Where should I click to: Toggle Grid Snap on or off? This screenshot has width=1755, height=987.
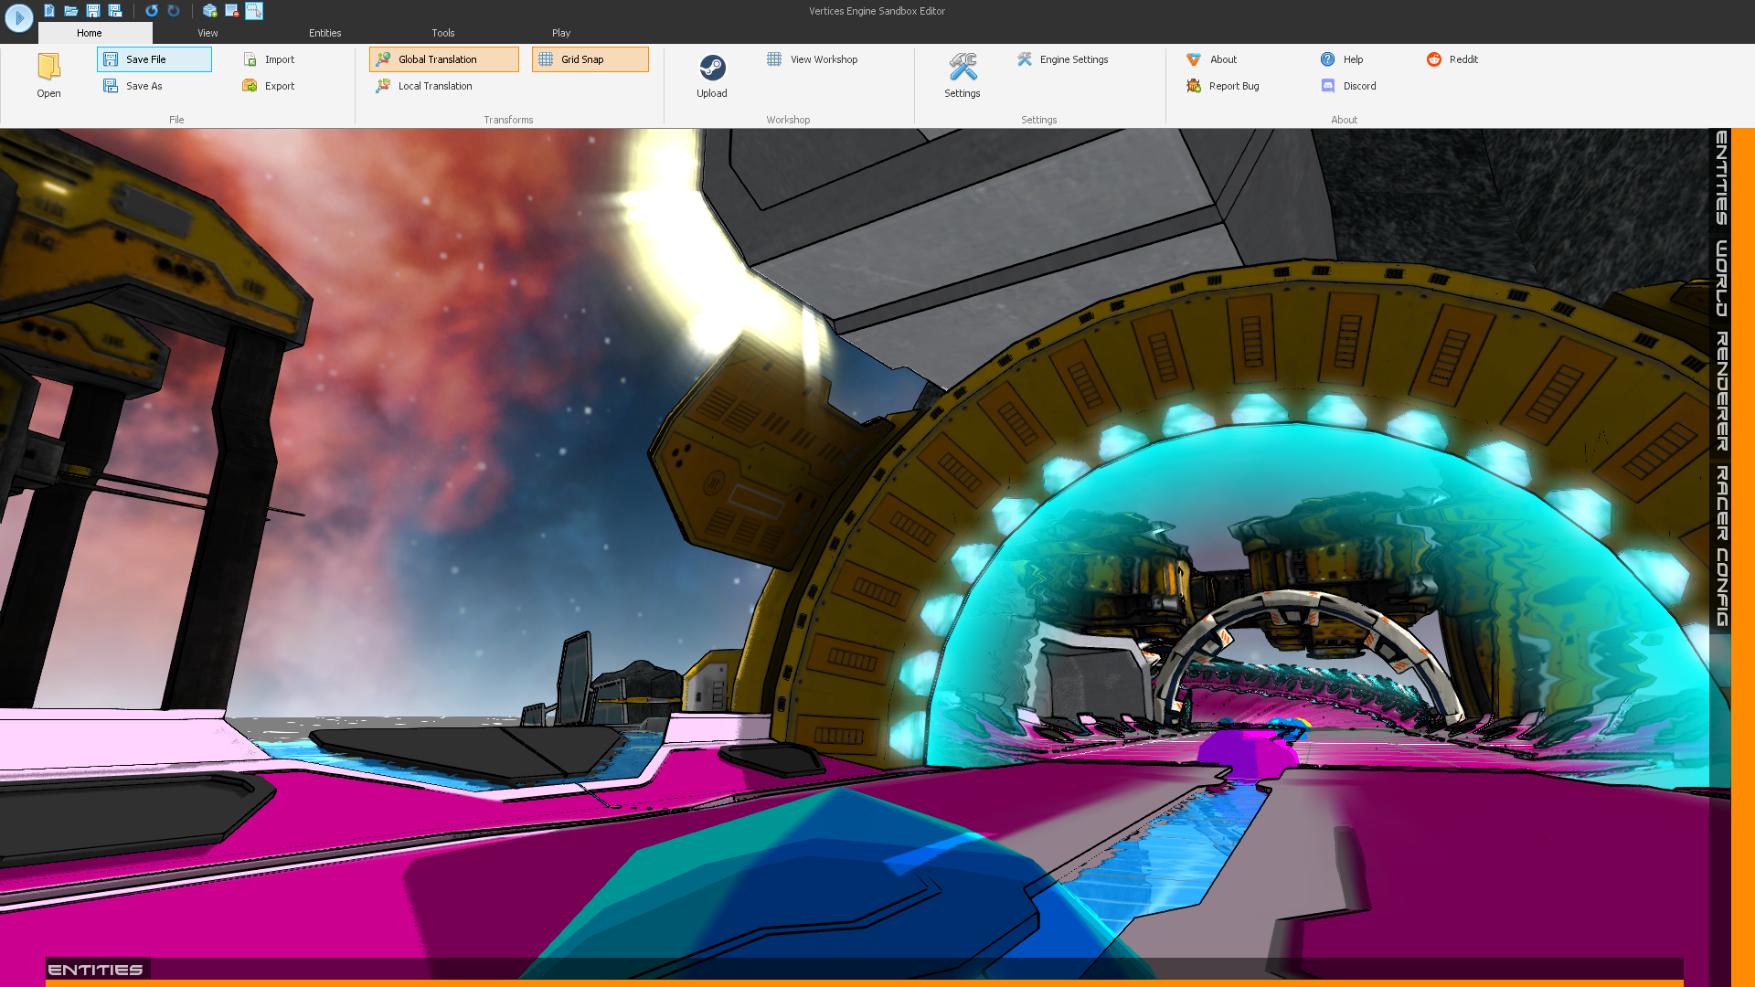coord(590,59)
